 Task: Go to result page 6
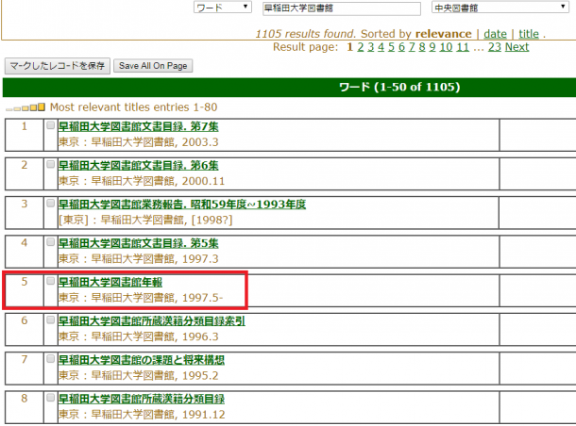pyautogui.click(x=401, y=47)
